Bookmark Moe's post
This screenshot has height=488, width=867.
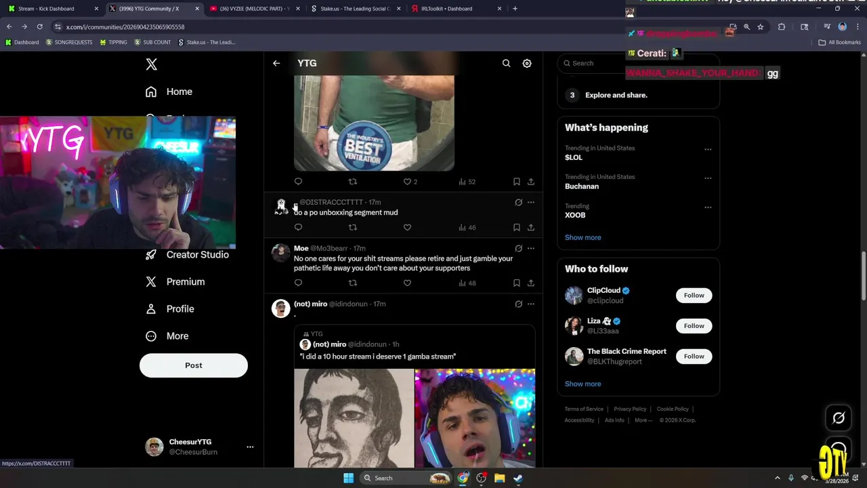pyautogui.click(x=516, y=283)
